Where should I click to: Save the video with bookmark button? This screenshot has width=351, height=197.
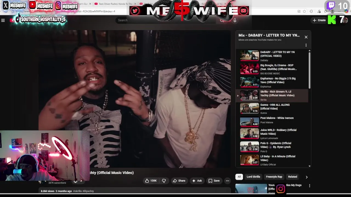(214, 181)
